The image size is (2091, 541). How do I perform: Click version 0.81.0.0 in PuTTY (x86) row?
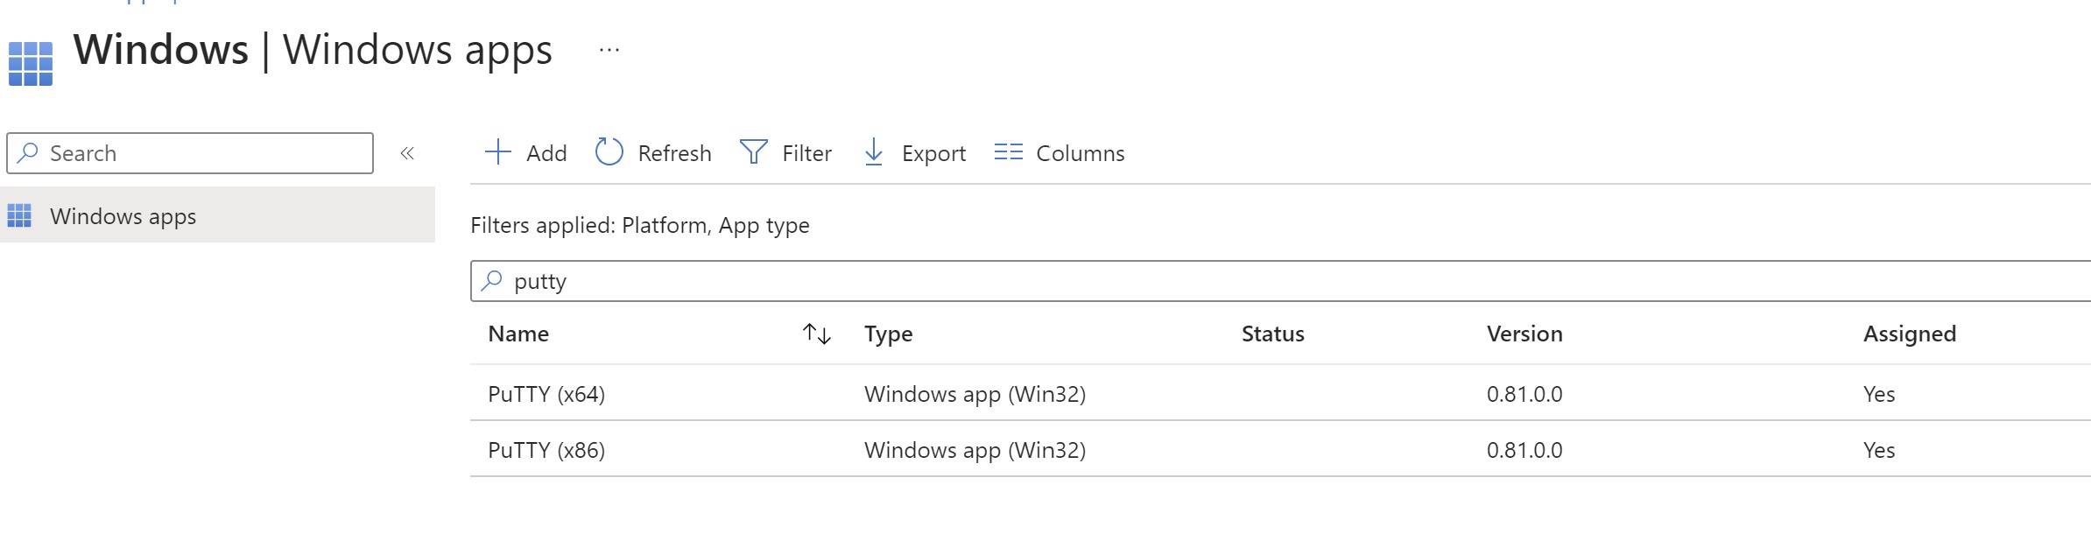pyautogui.click(x=1524, y=450)
